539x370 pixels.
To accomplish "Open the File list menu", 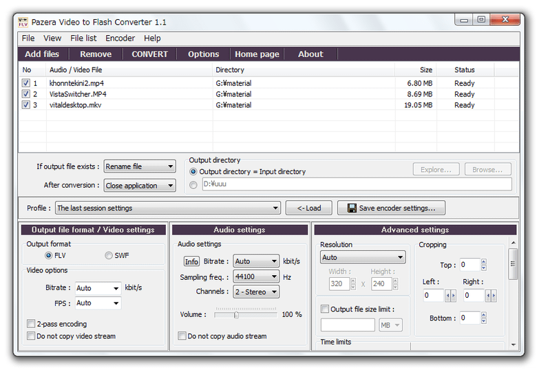I will [83, 38].
